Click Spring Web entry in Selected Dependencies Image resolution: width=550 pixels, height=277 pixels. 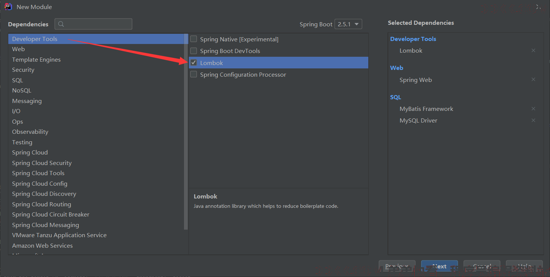(416, 80)
